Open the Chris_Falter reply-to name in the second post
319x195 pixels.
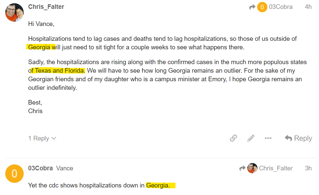coord(276,168)
